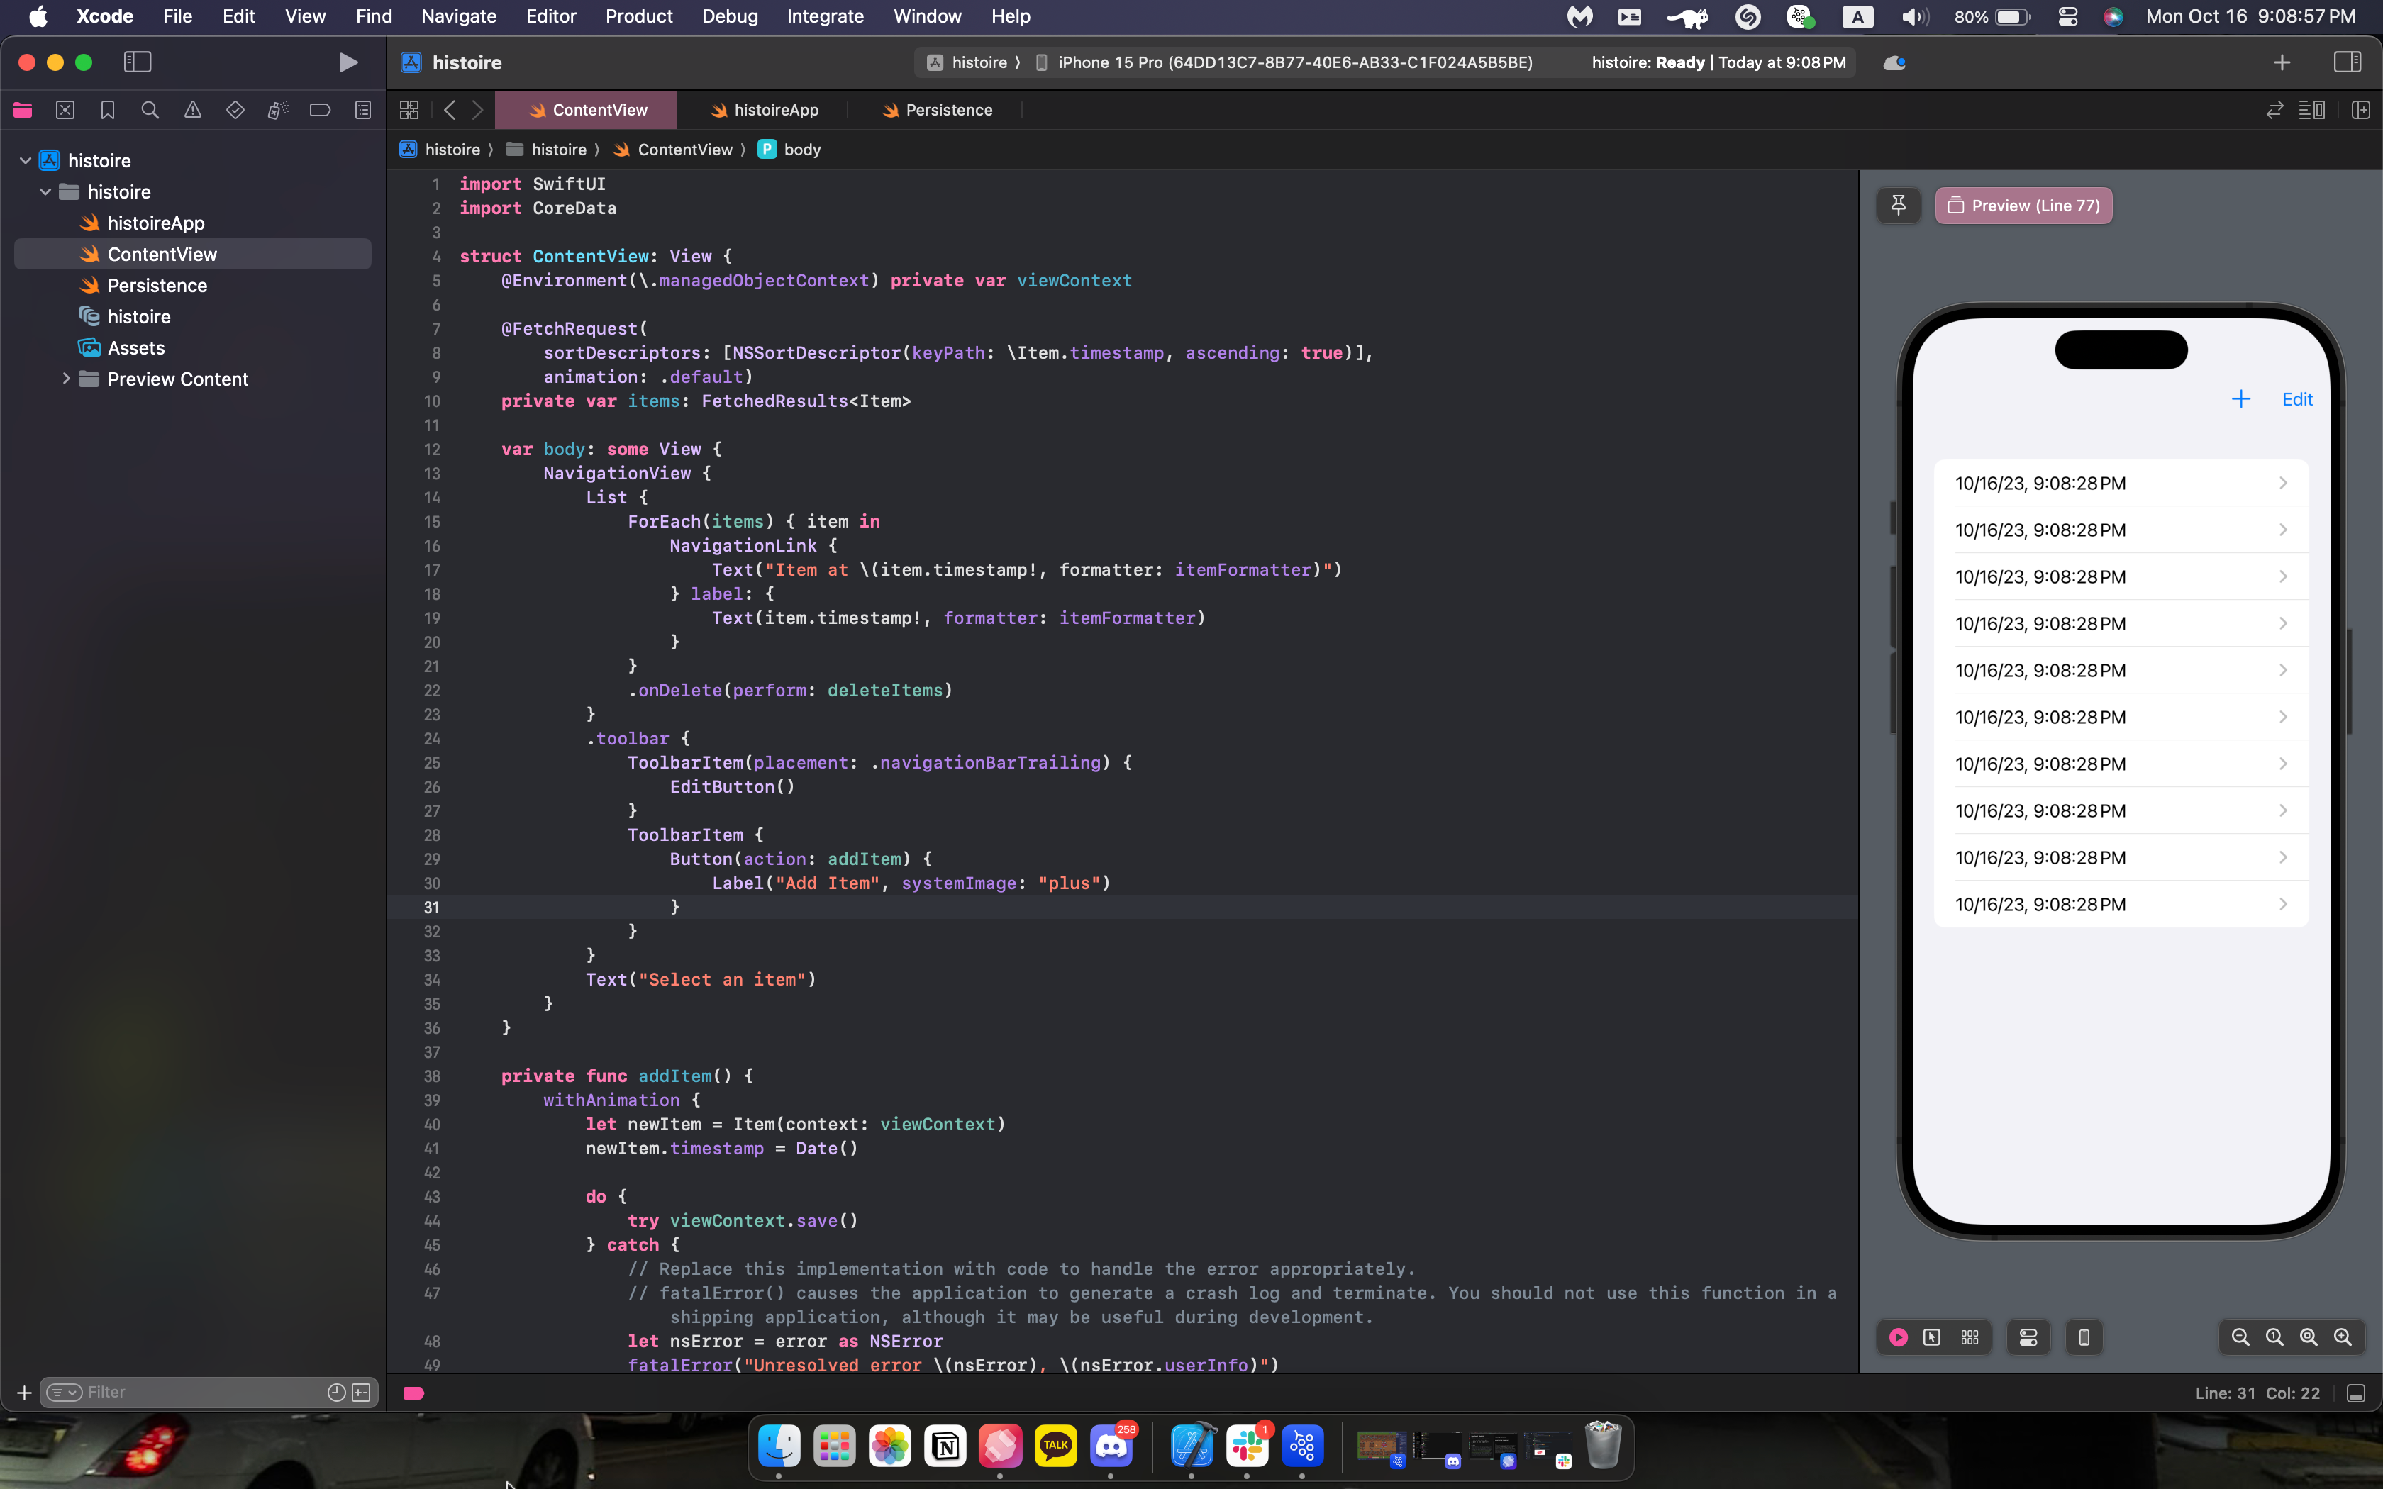The width and height of the screenshot is (2383, 1489).
Task: Open the related items grid menu
Action: [410, 111]
